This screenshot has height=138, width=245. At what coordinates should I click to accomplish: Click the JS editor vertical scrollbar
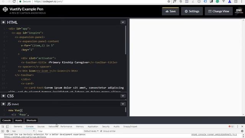click(126, 110)
